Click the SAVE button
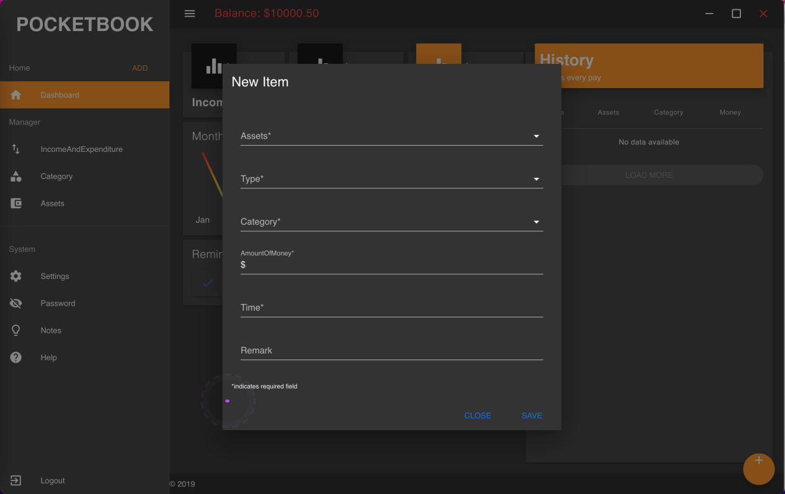Image resolution: width=785 pixels, height=494 pixels. coord(531,416)
